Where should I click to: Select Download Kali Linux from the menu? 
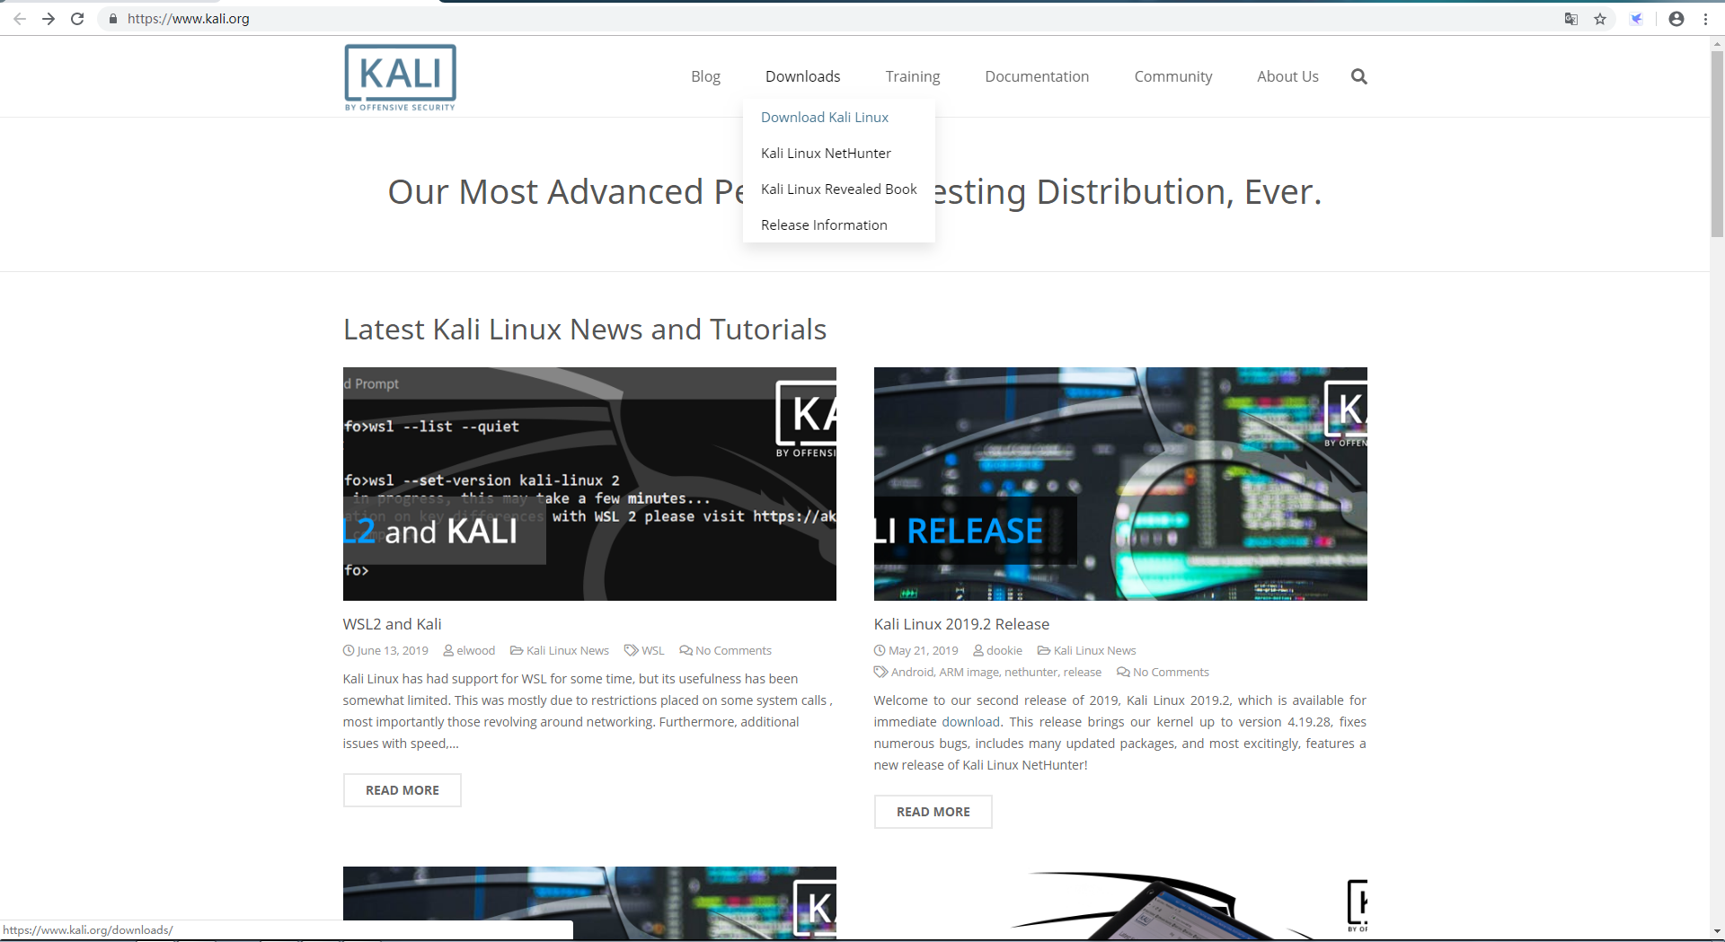coord(824,117)
